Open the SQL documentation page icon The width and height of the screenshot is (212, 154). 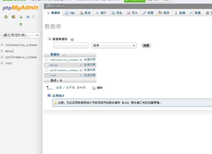click(x=33, y=17)
